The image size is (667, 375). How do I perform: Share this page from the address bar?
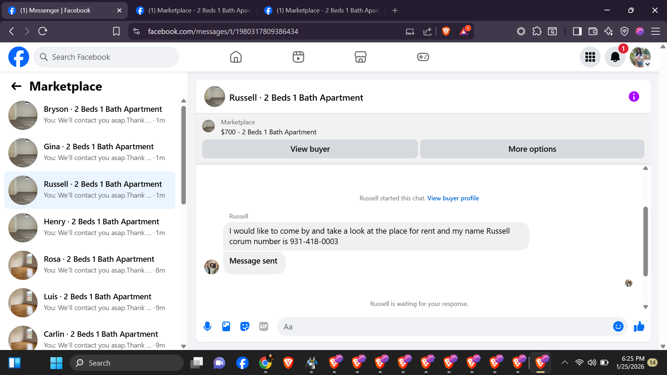pyautogui.click(x=427, y=31)
